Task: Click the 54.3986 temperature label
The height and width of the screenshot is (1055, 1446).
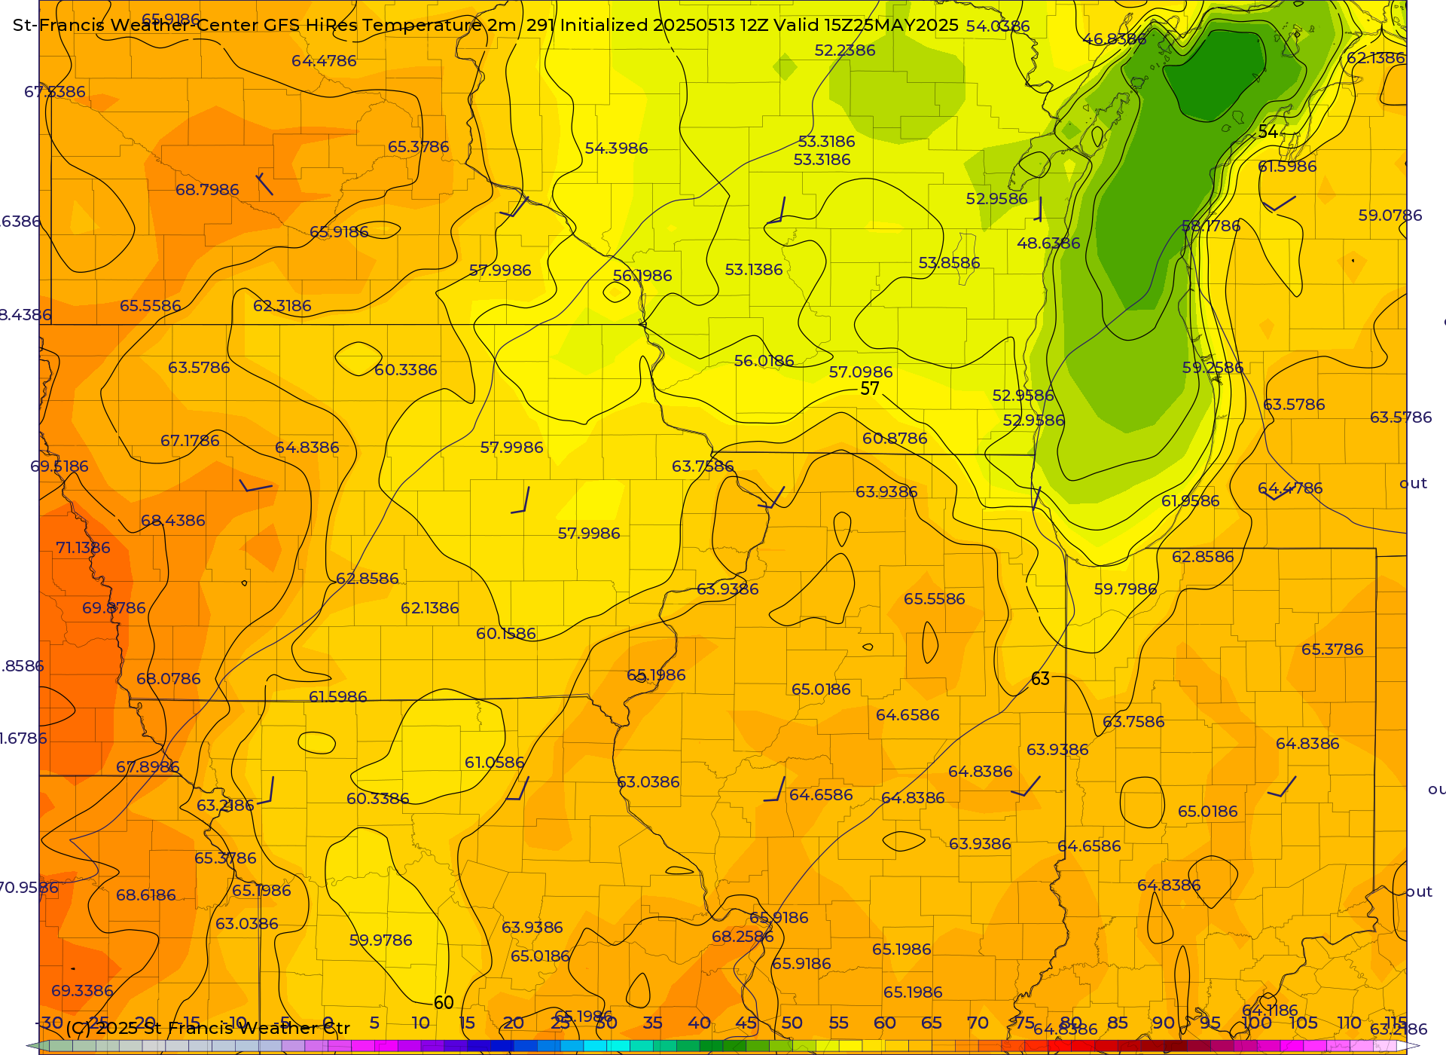Action: (616, 148)
